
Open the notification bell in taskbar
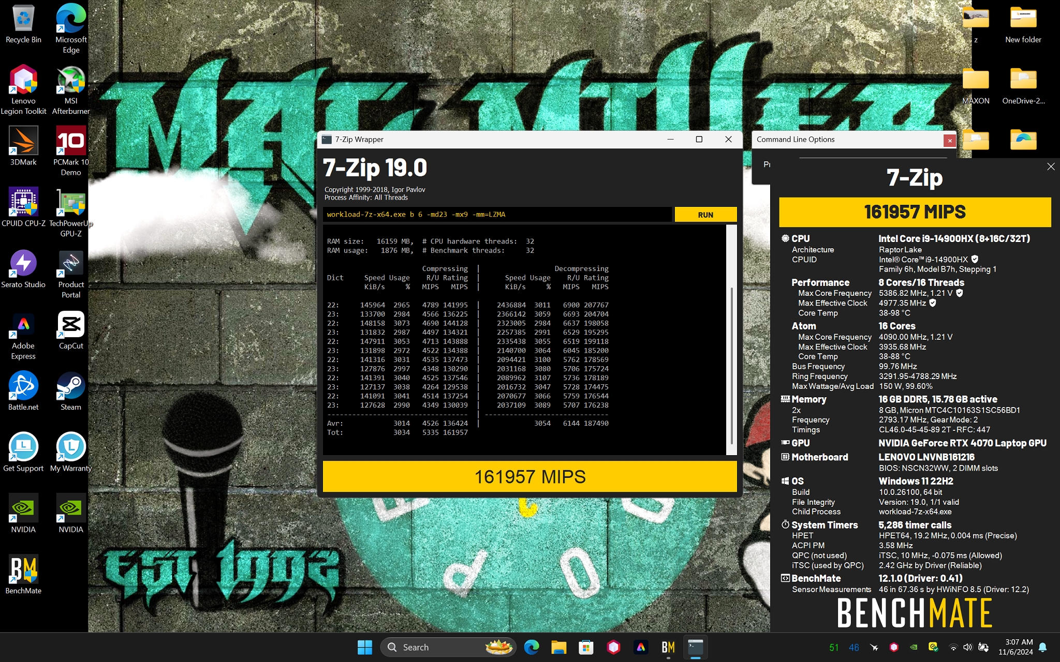(1043, 647)
